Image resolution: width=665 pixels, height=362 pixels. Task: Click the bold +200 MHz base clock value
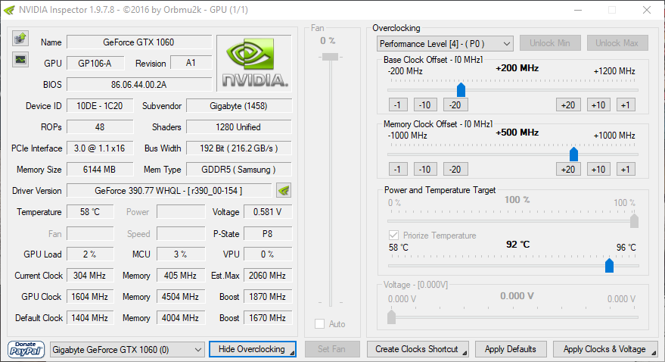[x=517, y=68]
